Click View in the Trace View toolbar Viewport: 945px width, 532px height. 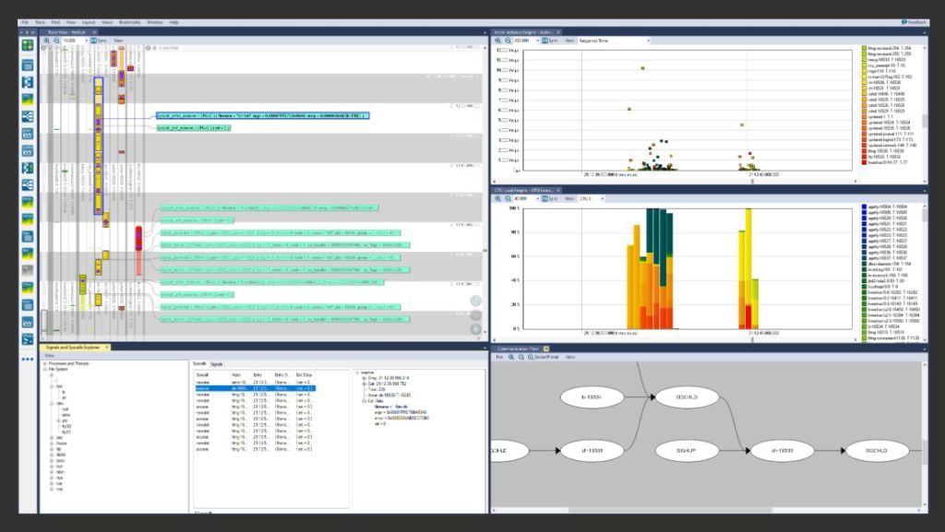point(118,41)
